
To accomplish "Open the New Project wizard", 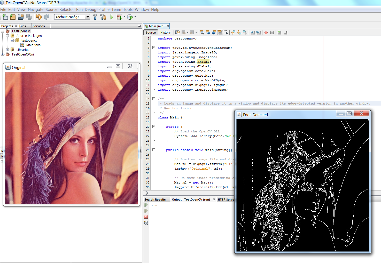I will (x=12, y=17).
